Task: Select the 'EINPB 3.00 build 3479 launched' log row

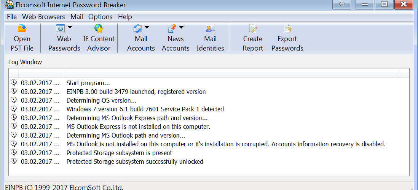Action: coord(209,92)
